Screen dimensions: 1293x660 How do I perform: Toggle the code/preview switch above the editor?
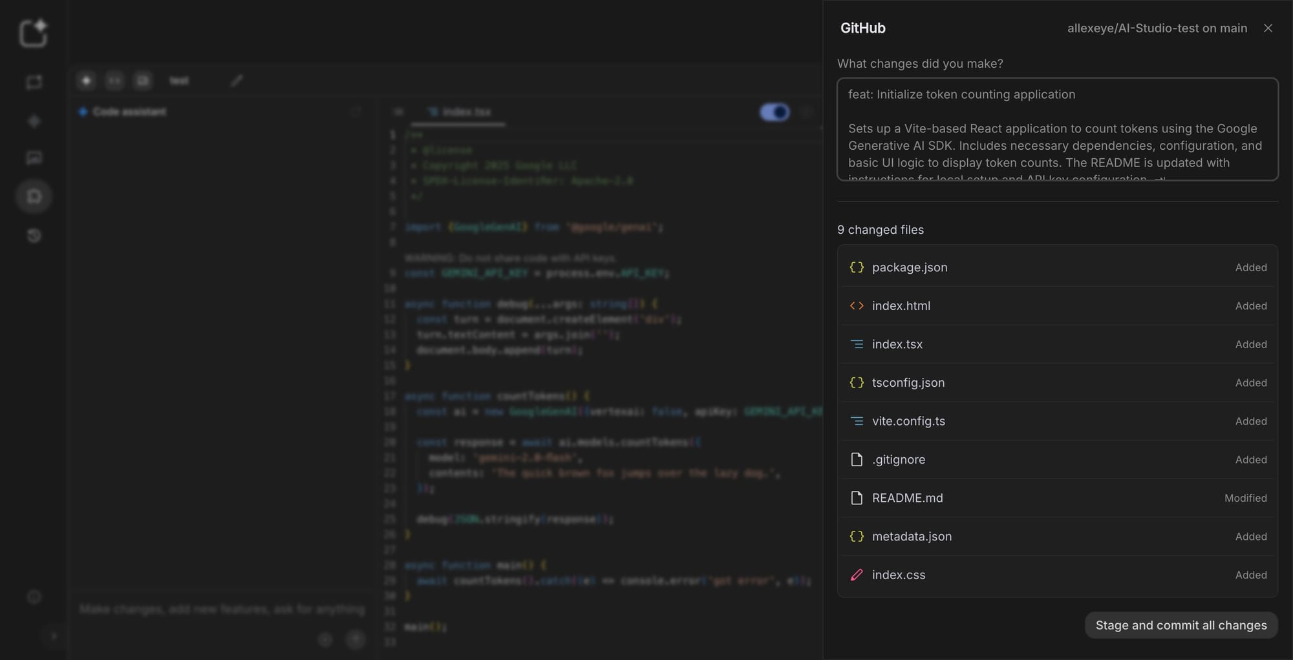775,112
